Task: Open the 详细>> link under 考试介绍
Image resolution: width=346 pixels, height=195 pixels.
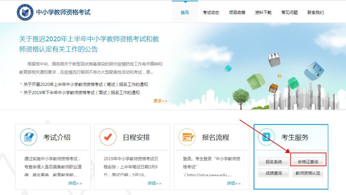Action: 75,183
